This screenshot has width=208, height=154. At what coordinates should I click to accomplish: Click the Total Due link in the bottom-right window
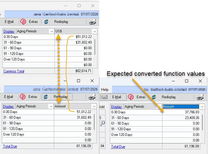118,147
